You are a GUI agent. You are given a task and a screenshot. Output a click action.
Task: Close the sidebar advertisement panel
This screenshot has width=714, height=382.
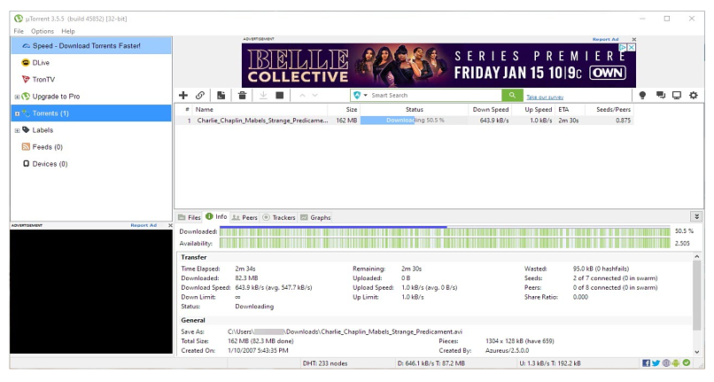(170, 225)
